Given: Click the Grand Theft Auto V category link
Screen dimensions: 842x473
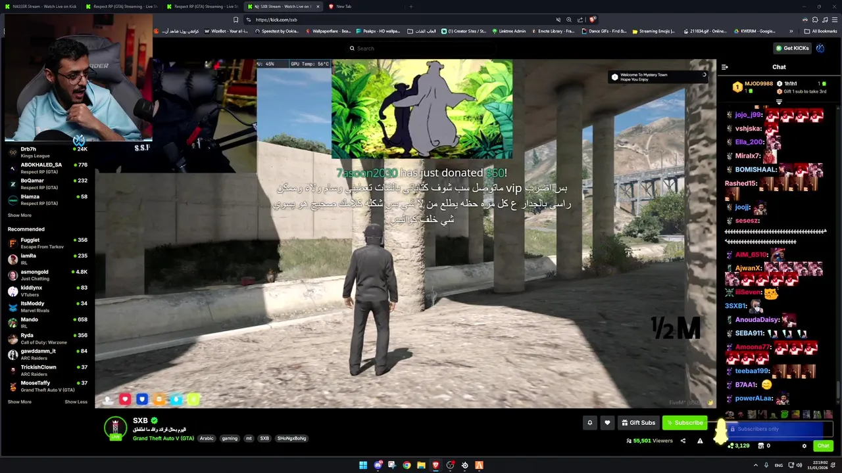Looking at the screenshot, I should 163,438.
